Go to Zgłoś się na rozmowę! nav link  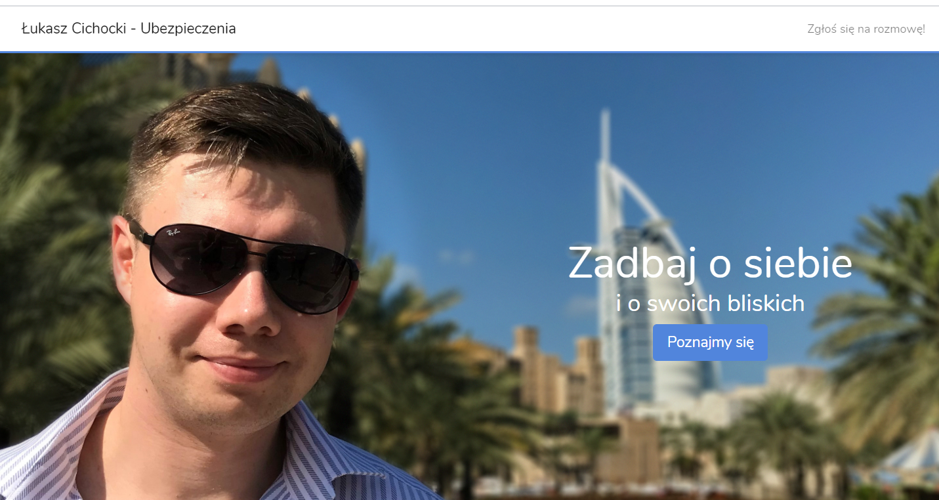(866, 29)
